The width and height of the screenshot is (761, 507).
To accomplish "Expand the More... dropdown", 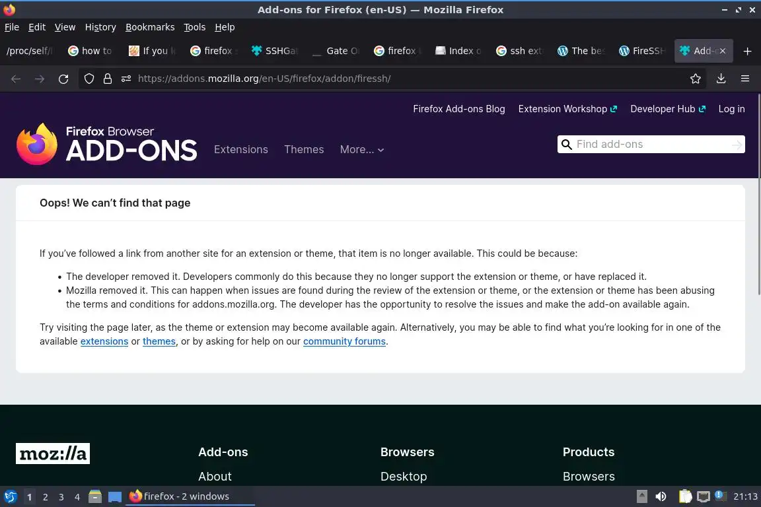I will [x=362, y=149].
